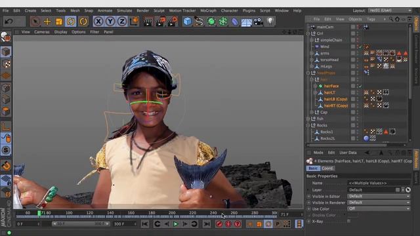This screenshot has height=236, width=420.
Task: Click the Name input field
Action: tap(379, 184)
